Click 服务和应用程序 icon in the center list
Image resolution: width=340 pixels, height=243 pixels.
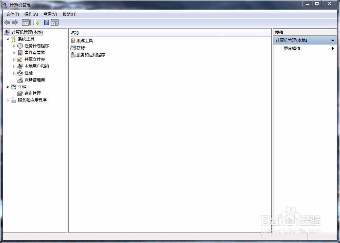[x=73, y=55]
